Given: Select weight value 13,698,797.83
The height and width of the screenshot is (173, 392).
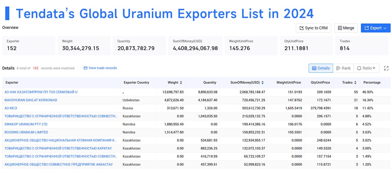Looking at the screenshot, I should point(173,92).
